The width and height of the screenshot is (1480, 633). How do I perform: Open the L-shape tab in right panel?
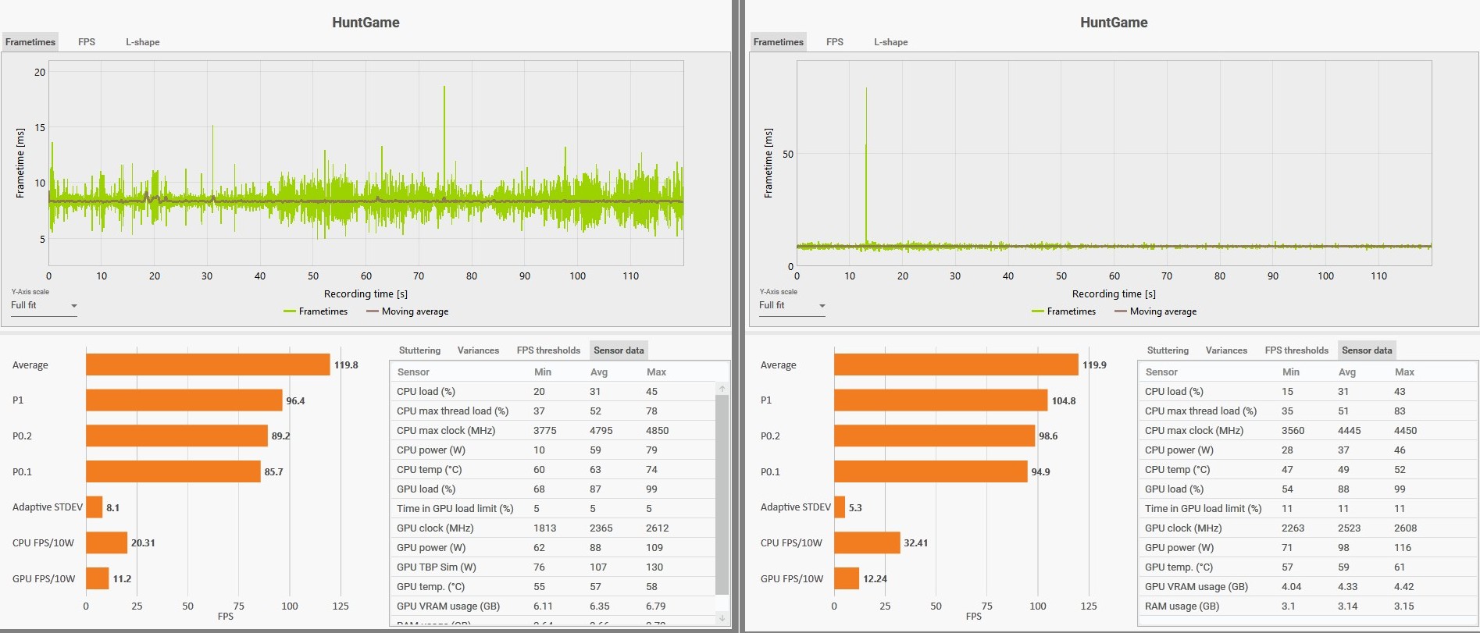[891, 42]
